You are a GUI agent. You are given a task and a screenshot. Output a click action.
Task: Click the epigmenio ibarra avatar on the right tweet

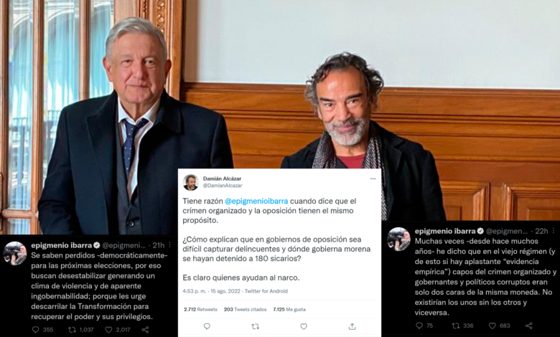(x=399, y=239)
